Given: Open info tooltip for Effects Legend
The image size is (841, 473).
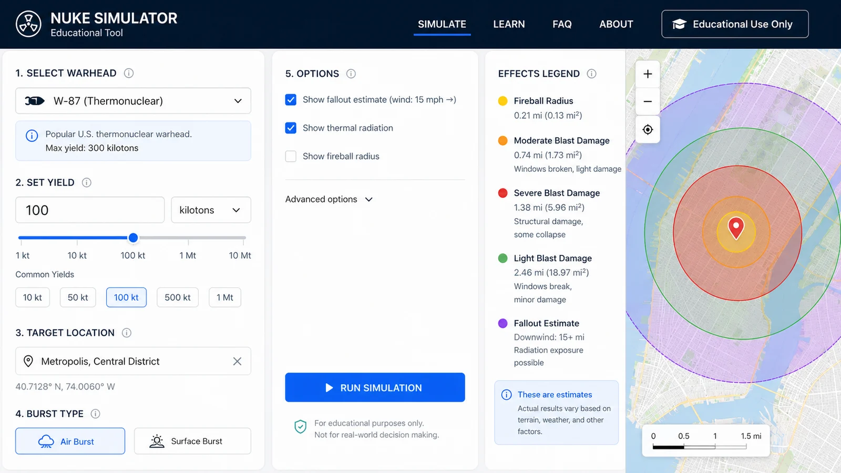Looking at the screenshot, I should (592, 74).
